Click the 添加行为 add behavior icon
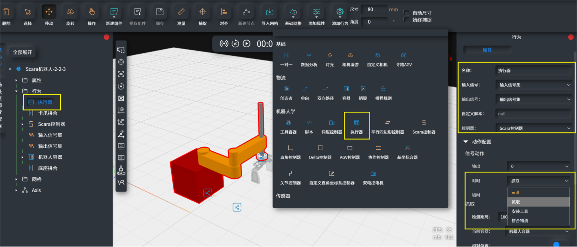Screen dimensions: 577x247 340,12
